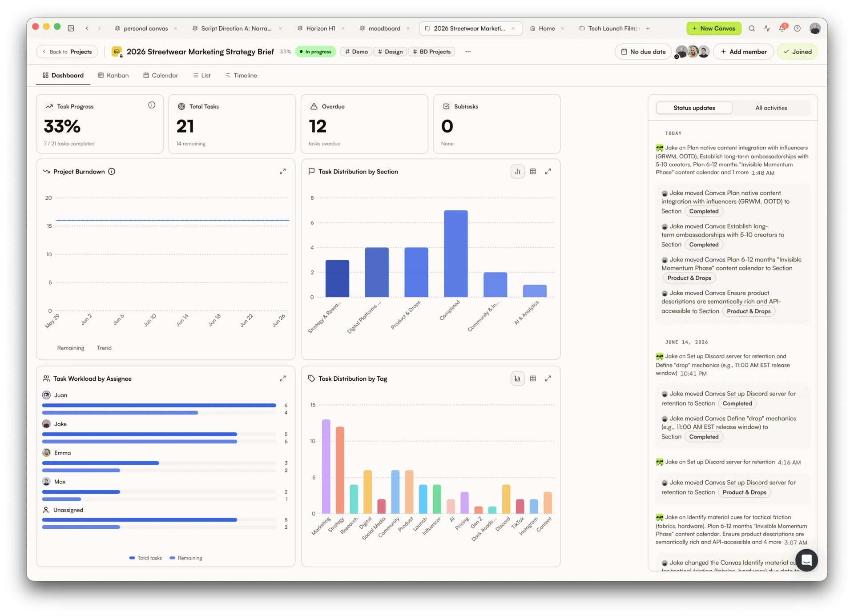The height and width of the screenshot is (616, 854).
Task: Switch to the Kanban view tab
Action: coord(113,76)
